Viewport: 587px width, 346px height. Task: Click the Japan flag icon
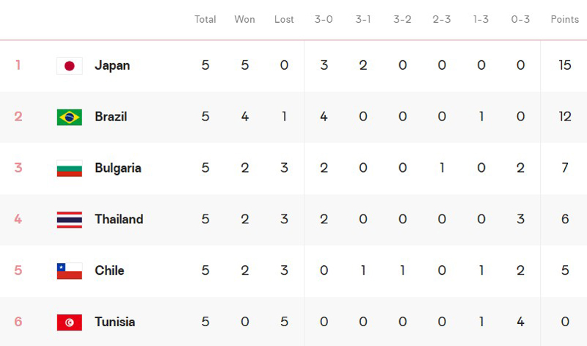click(x=69, y=65)
